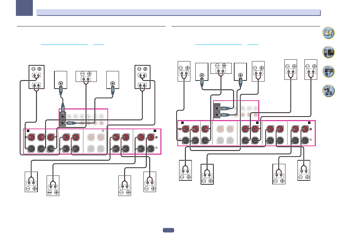Select the greyed-out speaker terminals in right diagram
The height and width of the screenshot is (238, 337).
point(225,135)
